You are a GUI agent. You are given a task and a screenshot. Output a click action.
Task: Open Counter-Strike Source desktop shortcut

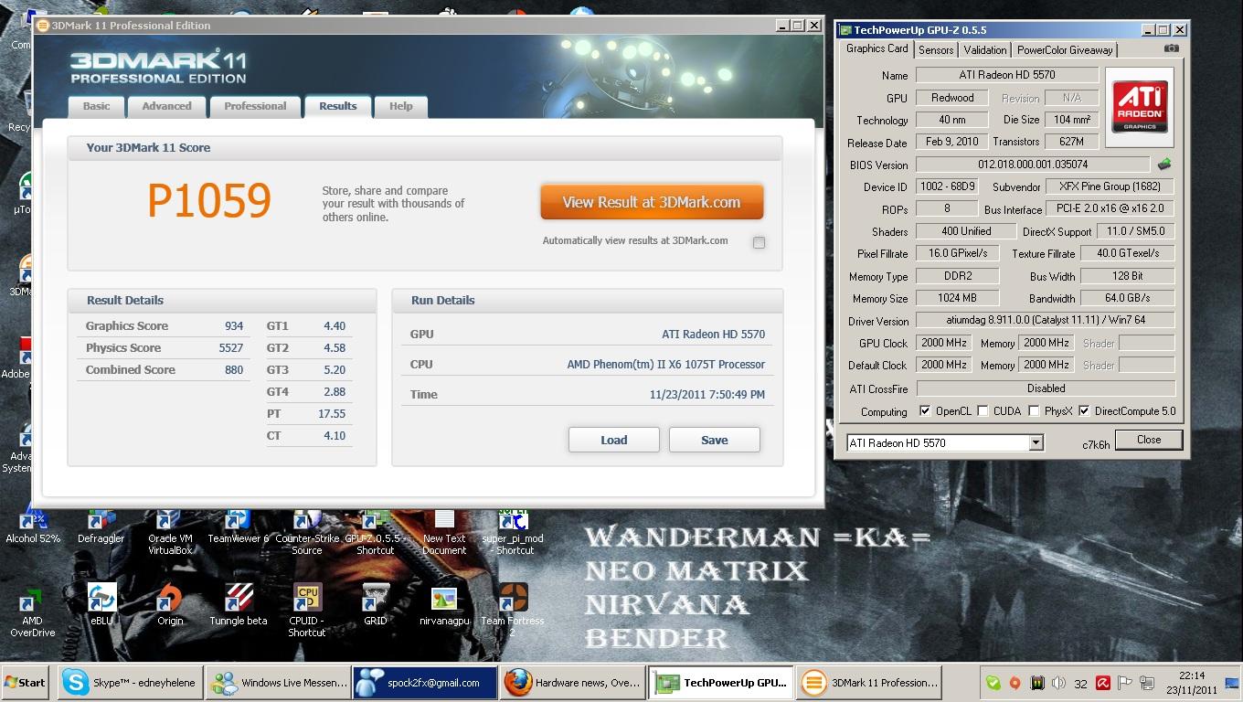(x=306, y=533)
